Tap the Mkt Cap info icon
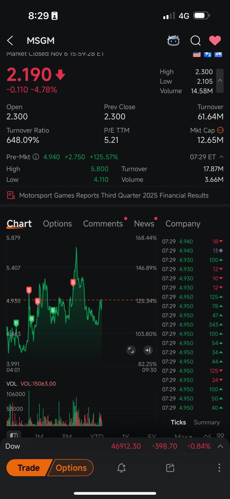This screenshot has height=499, width=230. pos(220,130)
